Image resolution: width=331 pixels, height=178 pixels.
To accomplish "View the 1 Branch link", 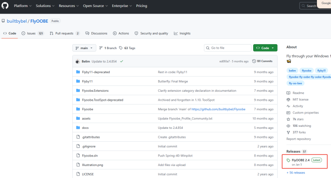I will coord(108,48).
